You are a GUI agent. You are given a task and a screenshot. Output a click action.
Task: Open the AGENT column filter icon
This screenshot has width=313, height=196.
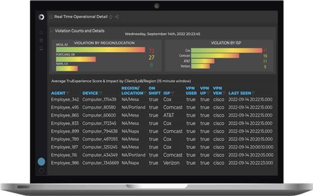click(x=68, y=93)
